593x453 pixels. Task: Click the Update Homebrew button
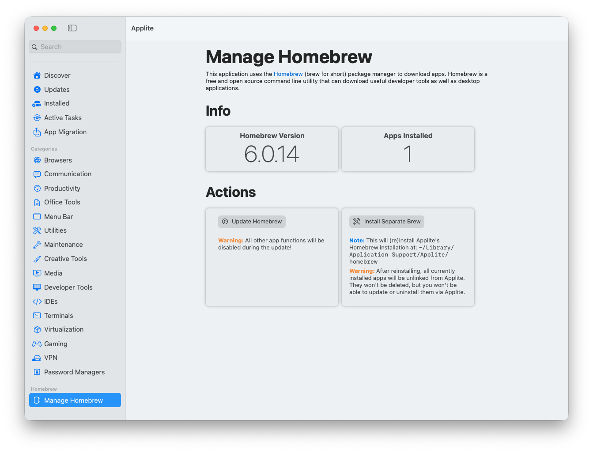click(x=252, y=222)
